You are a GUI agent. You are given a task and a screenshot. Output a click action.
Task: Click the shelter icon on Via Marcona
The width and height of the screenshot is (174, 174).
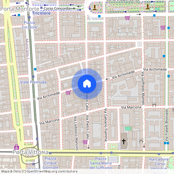pyautogui.click(x=154, y=104)
